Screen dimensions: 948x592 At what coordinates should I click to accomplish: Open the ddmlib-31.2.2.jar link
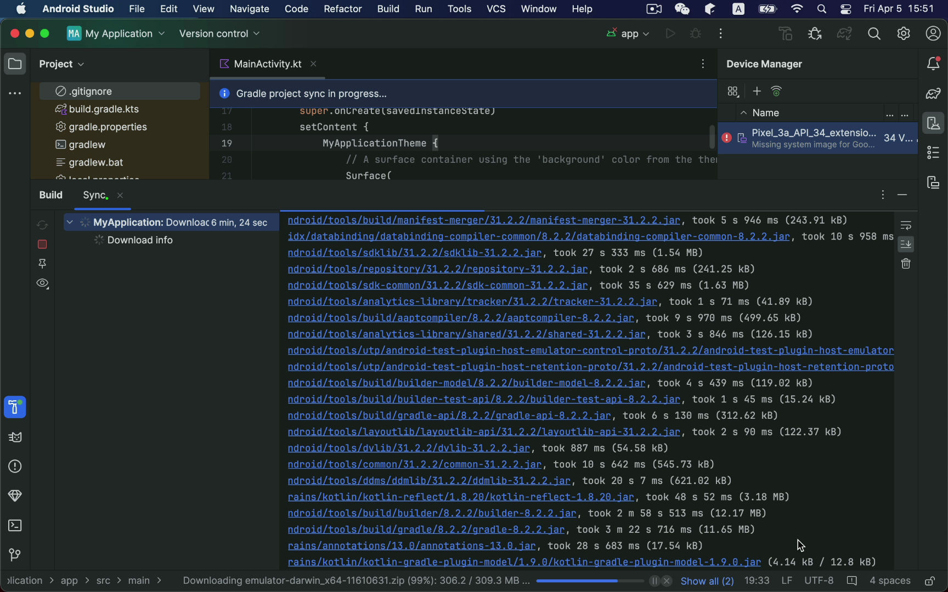[429, 481]
